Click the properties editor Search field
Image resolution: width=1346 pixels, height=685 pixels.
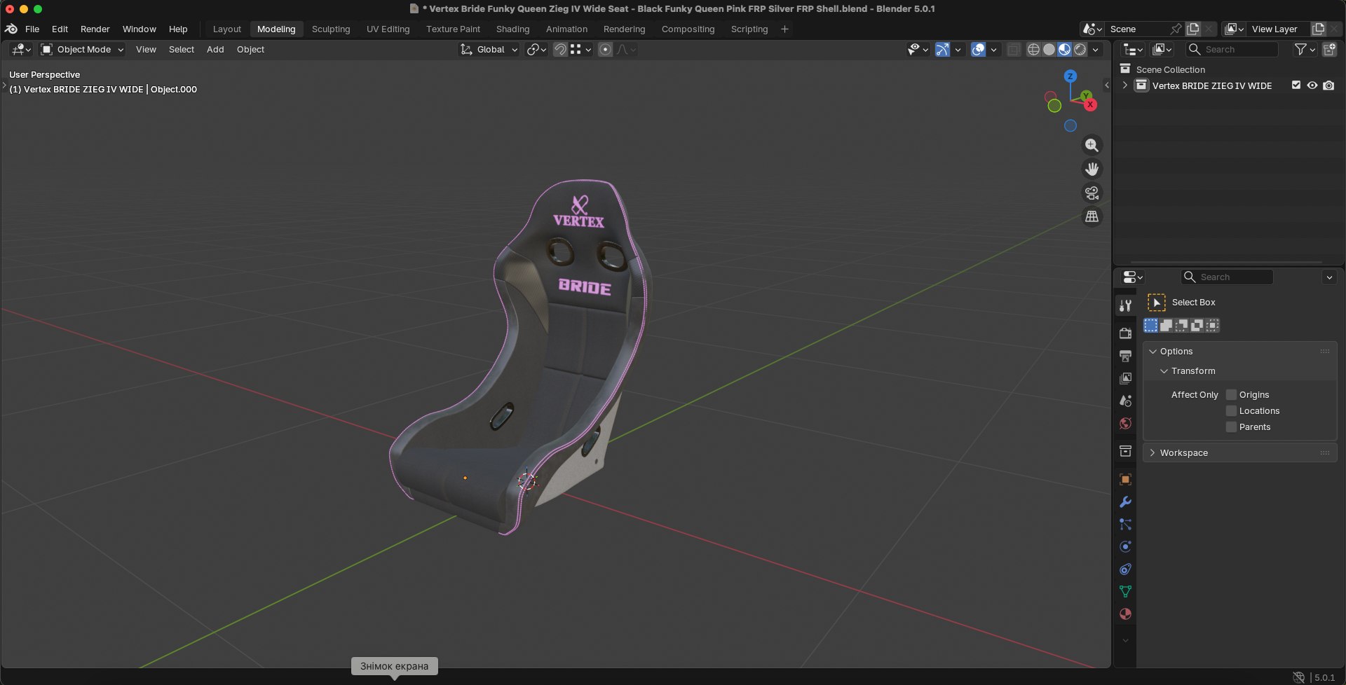coord(1227,277)
